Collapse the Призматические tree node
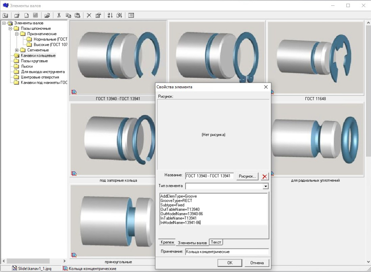 coord(17,34)
